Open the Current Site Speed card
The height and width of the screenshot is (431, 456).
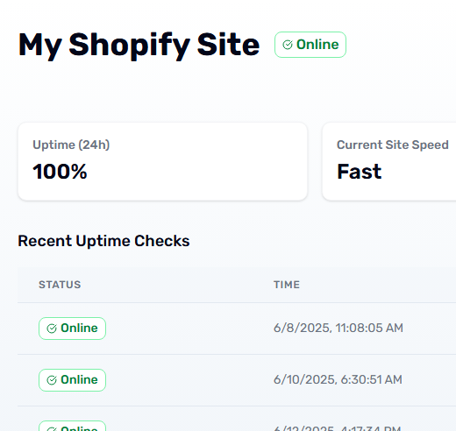389,161
